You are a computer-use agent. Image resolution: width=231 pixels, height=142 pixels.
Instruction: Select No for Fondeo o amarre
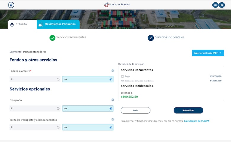click(x=111, y=79)
